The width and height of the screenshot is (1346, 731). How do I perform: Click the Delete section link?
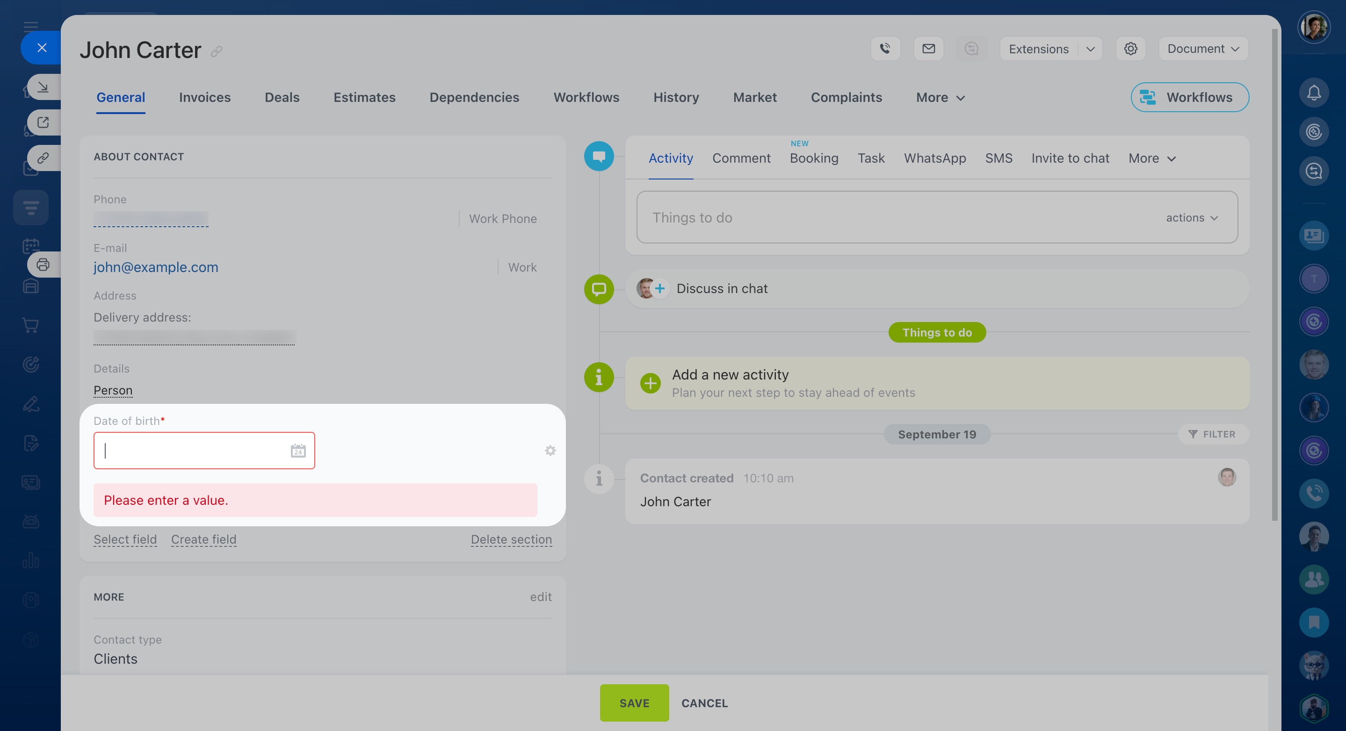pyautogui.click(x=511, y=539)
